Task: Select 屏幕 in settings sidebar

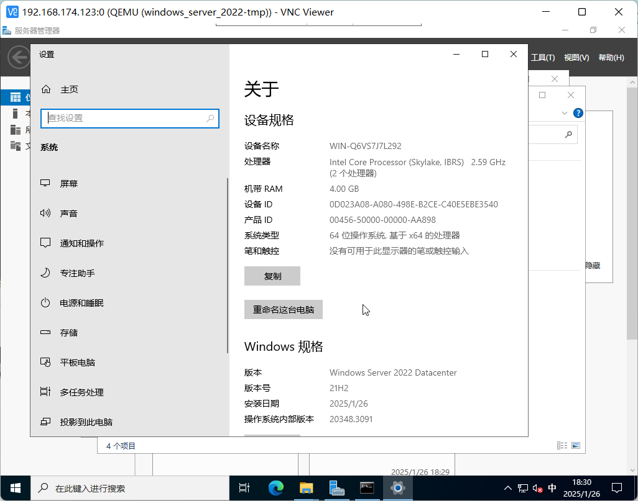Action: [129, 183]
